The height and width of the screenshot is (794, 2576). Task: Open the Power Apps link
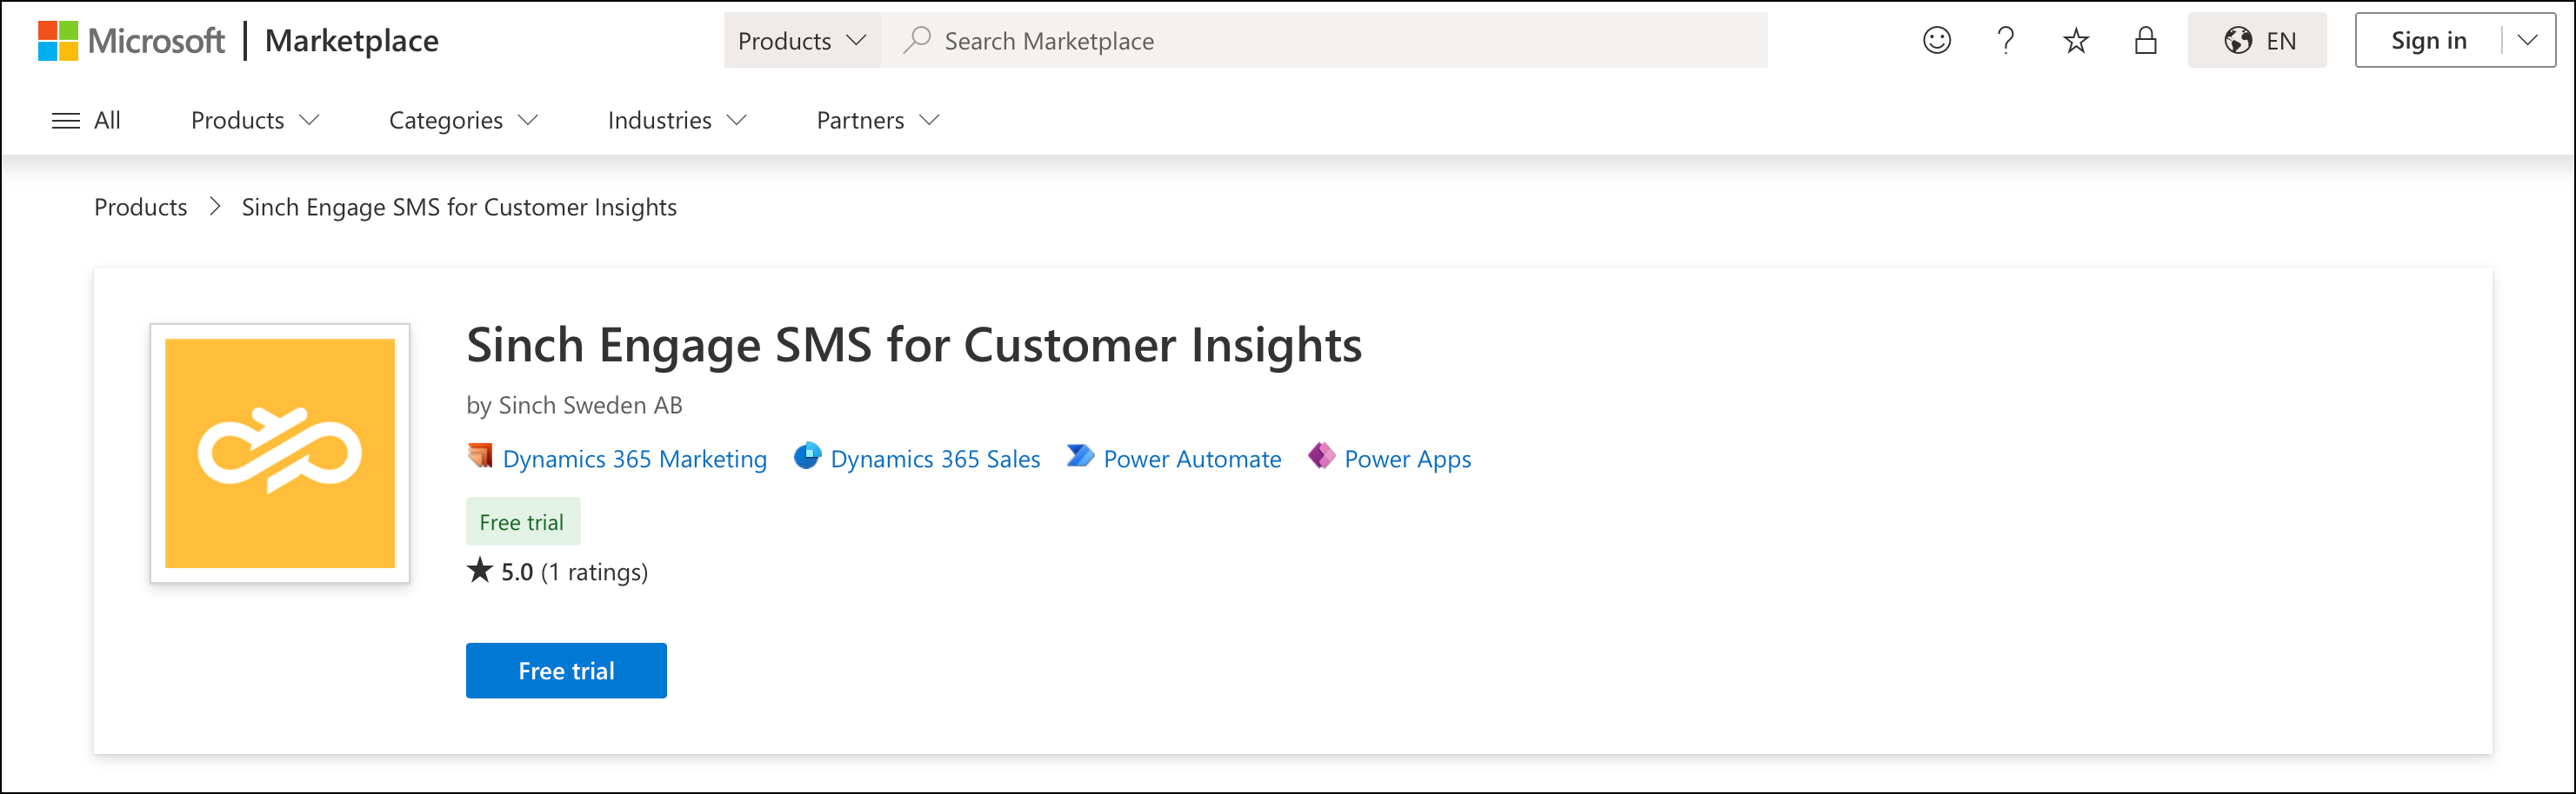click(x=1407, y=460)
